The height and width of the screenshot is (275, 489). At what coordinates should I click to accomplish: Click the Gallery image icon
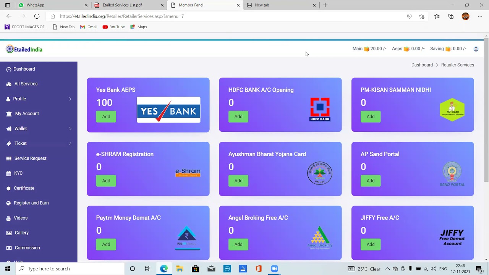(9, 233)
